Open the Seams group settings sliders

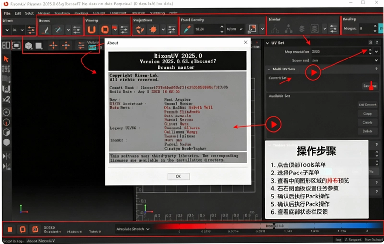[77, 30]
